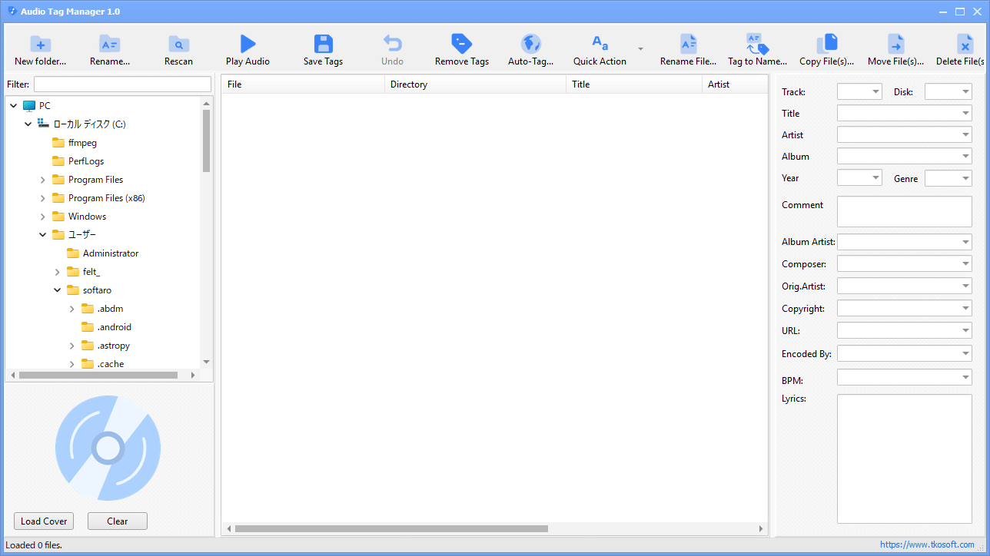The image size is (990, 556).
Task: Start playback with Play Audio icon
Action: tap(247, 44)
